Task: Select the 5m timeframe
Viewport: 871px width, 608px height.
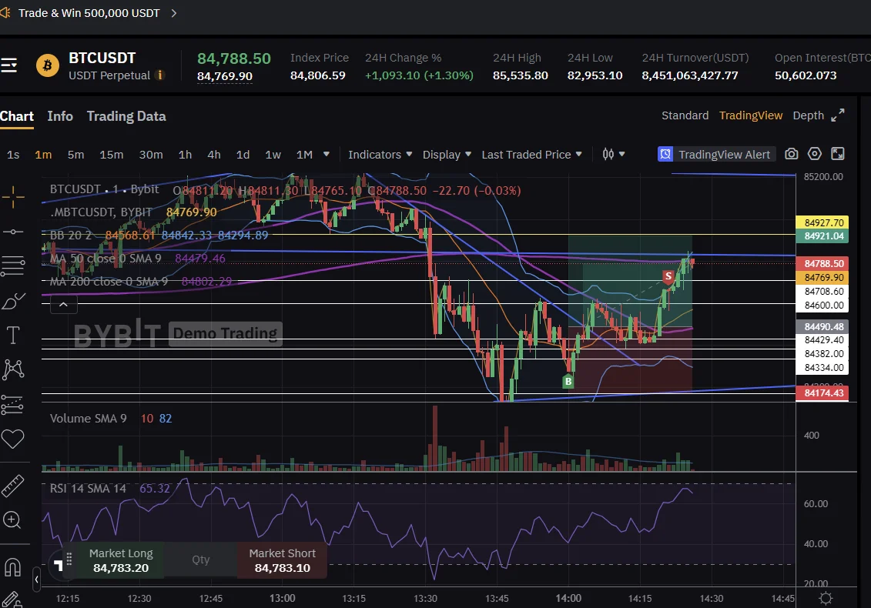Action: click(x=75, y=155)
